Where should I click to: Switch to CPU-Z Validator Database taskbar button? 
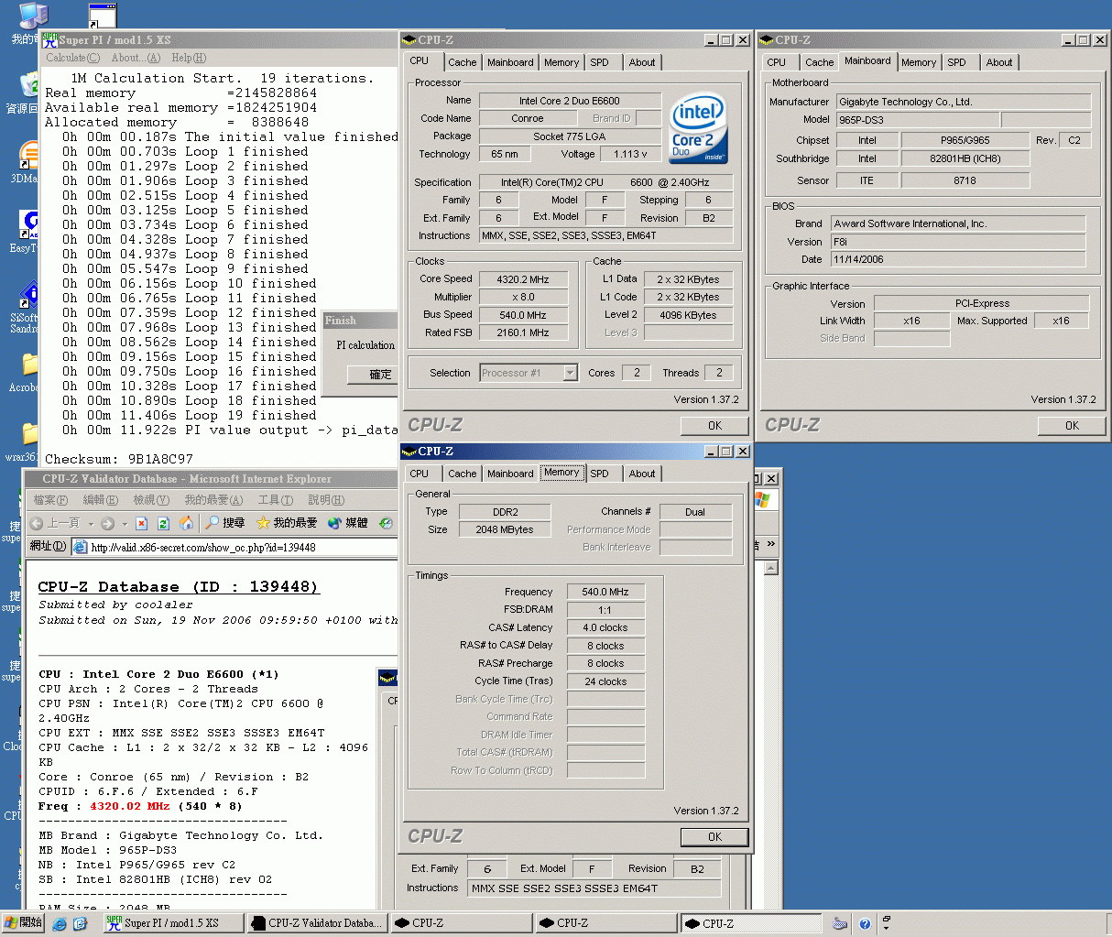(318, 923)
